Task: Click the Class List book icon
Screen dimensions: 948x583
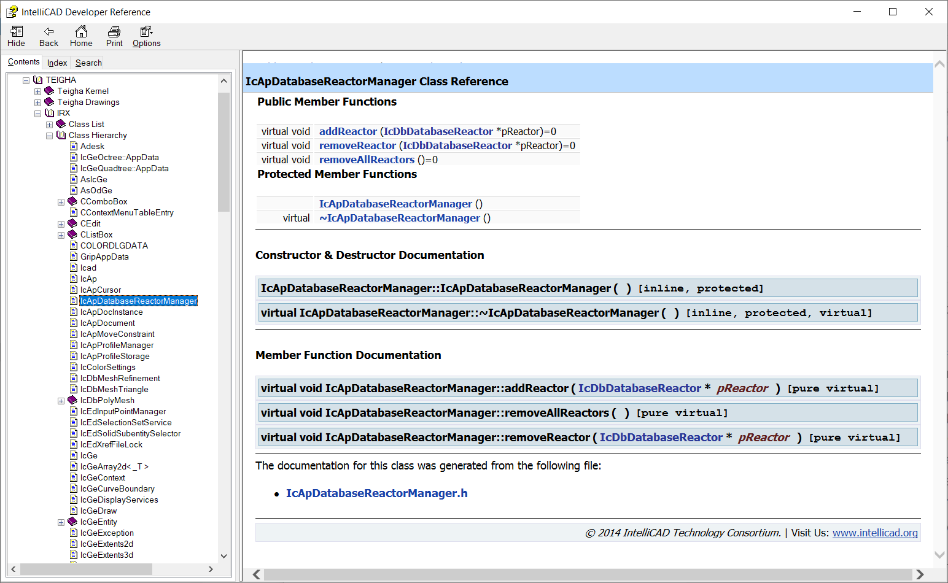Action: click(x=61, y=124)
